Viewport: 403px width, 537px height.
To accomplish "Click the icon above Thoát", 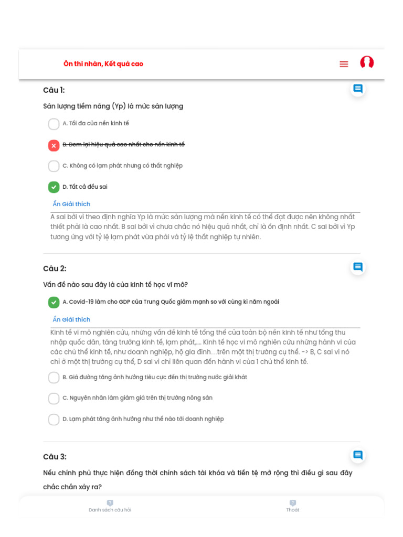I will [x=292, y=503].
